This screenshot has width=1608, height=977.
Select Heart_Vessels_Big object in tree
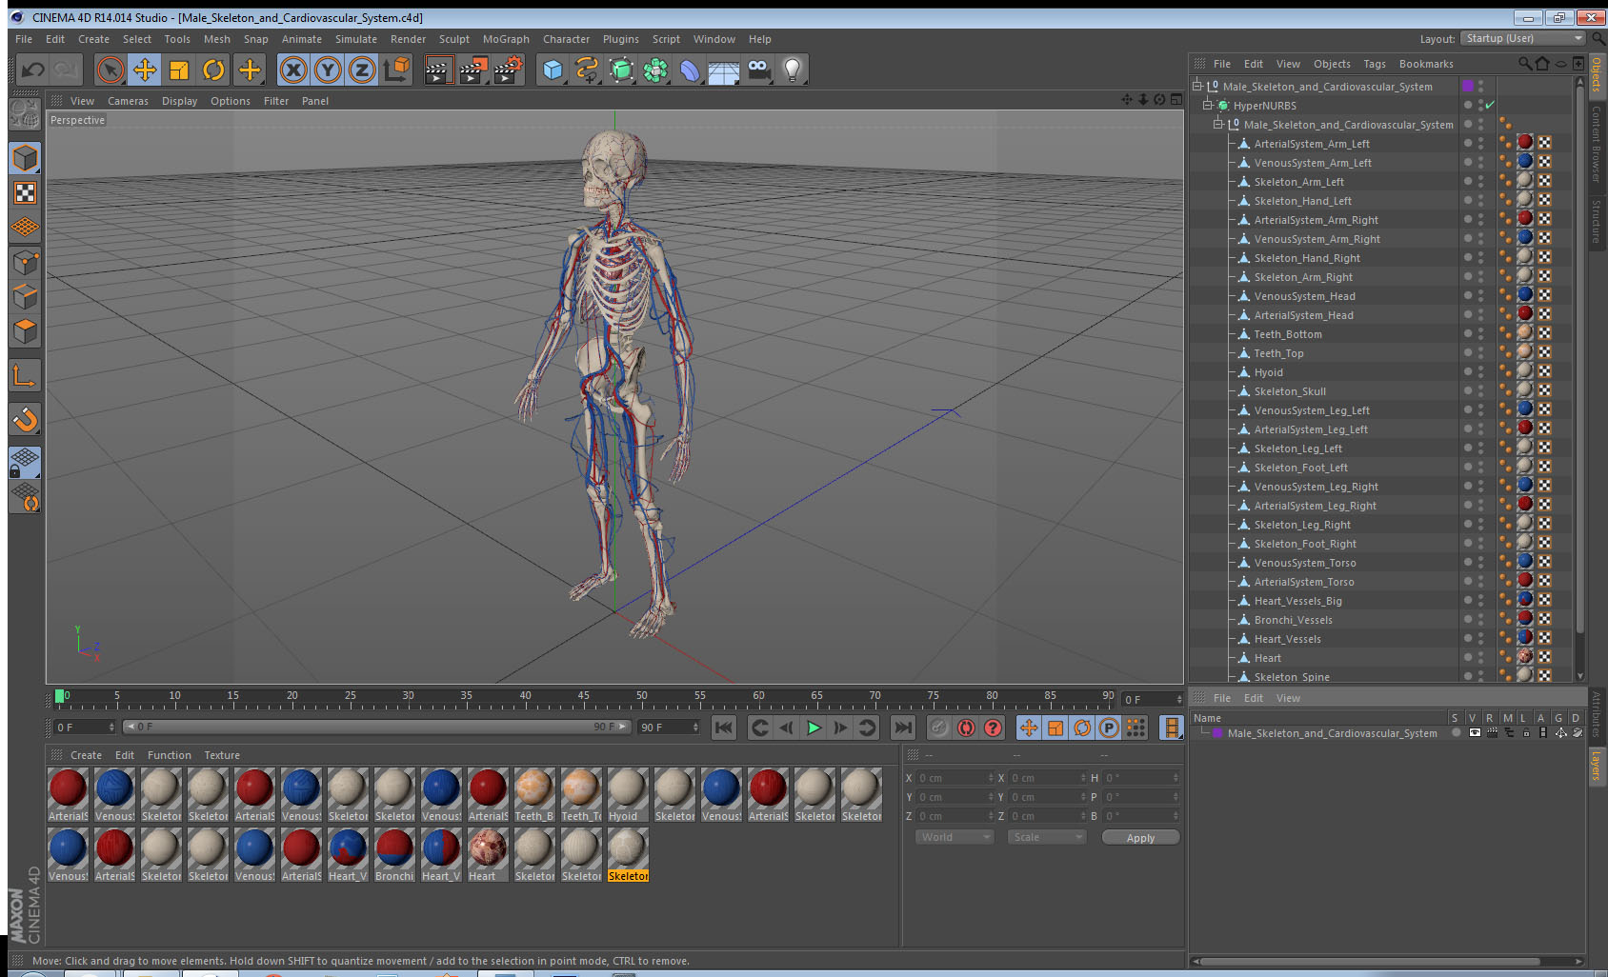click(x=1297, y=601)
